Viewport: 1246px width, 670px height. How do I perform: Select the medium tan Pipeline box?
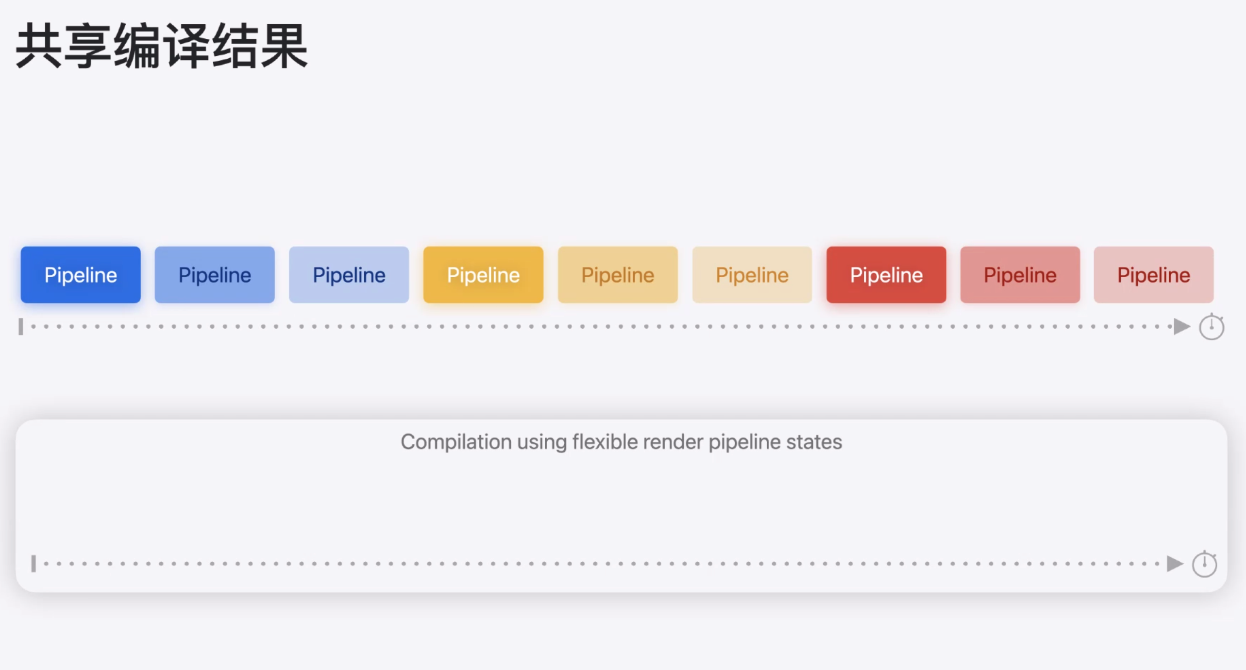click(618, 275)
